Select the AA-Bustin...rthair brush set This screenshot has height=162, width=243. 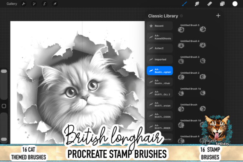(160, 82)
